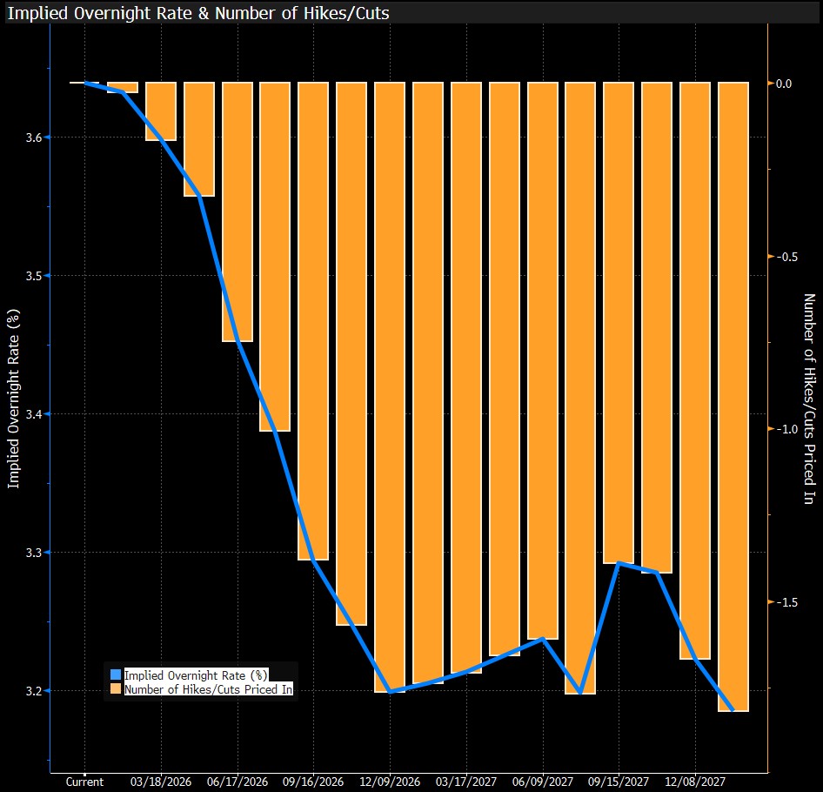Click the 12/09/2026 x-axis date label
Image resolution: width=823 pixels, height=792 pixels.
[390, 782]
